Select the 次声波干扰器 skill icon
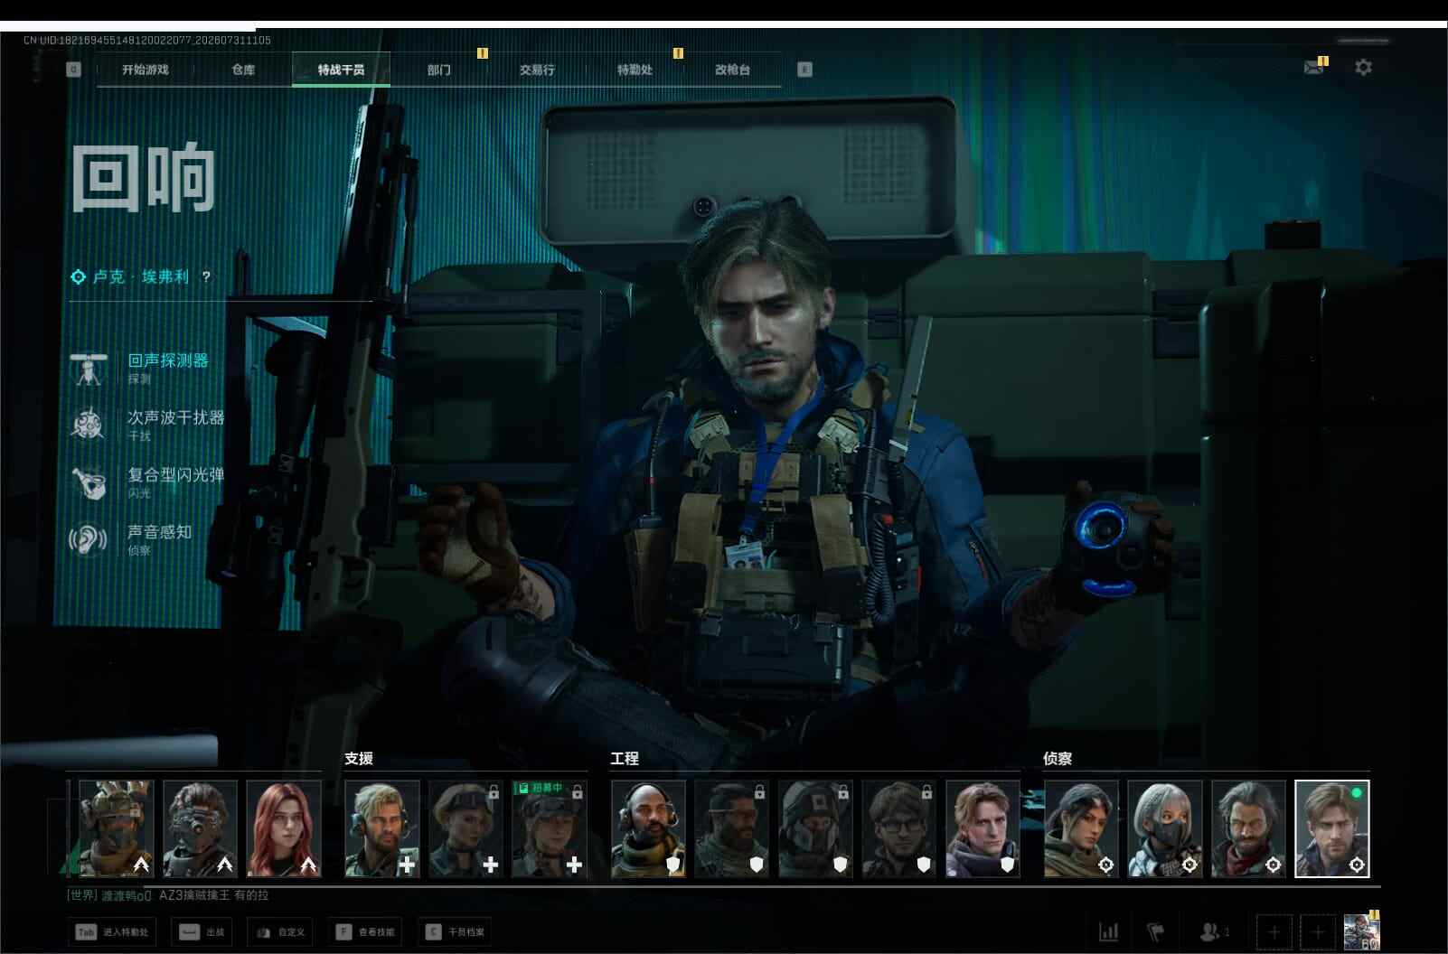The image size is (1448, 954). (x=89, y=425)
